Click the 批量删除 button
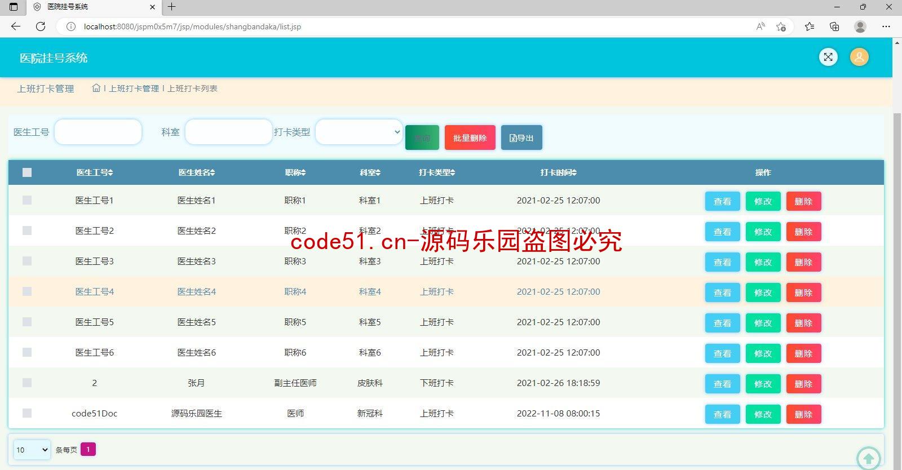 coord(470,138)
